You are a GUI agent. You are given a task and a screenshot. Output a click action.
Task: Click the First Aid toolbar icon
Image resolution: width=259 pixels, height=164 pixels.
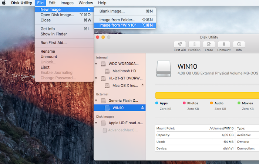pyautogui.click(x=179, y=45)
